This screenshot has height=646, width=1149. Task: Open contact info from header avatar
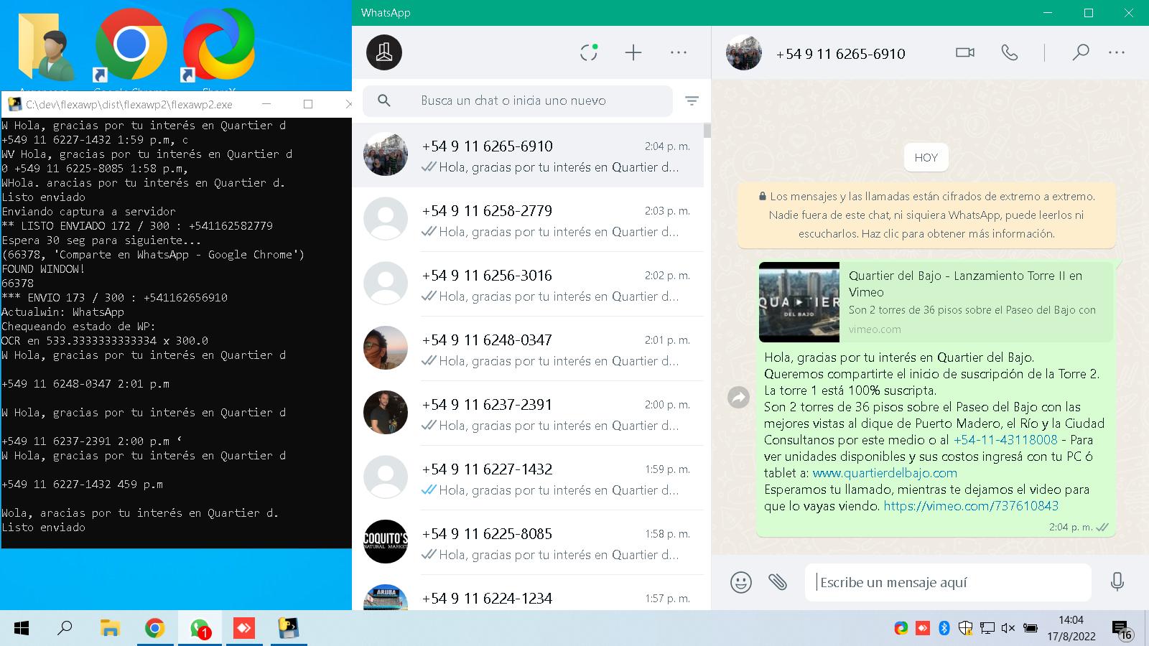pos(743,52)
